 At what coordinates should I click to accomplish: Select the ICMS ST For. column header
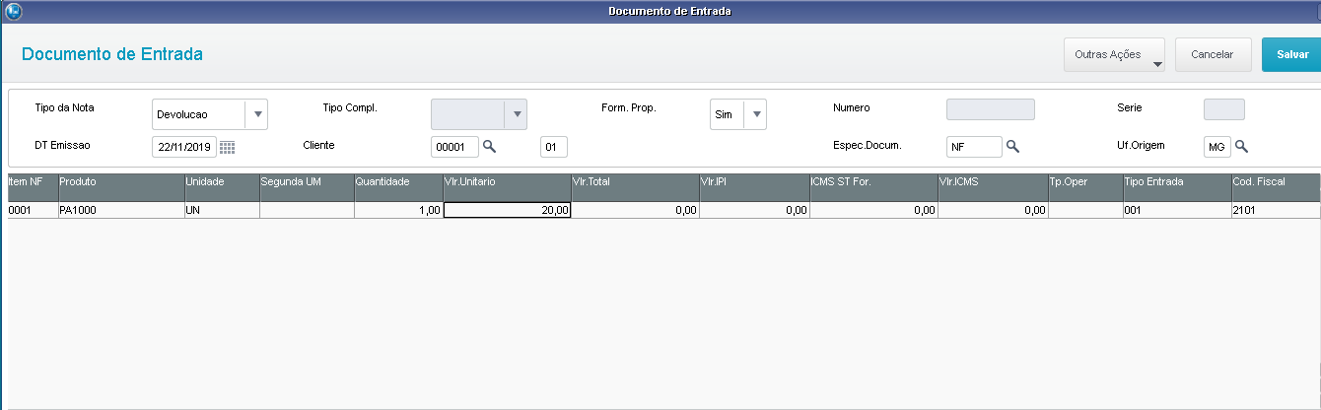(873, 187)
